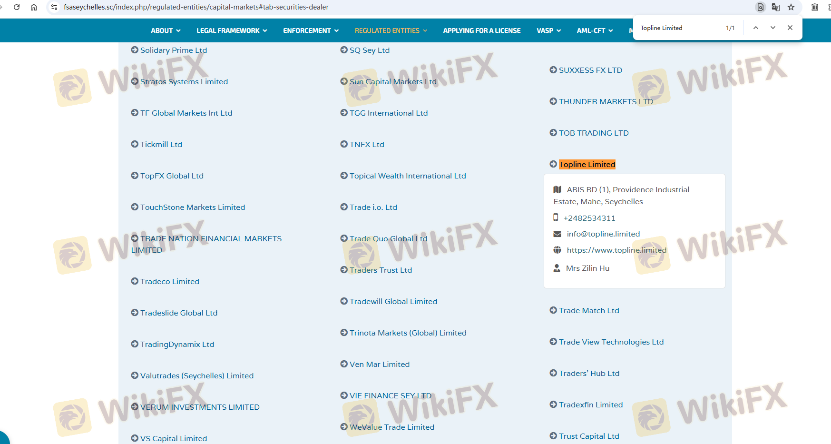Open TRADE NATION FINANCIAL MARKETS LIMITED entry

tap(206, 244)
